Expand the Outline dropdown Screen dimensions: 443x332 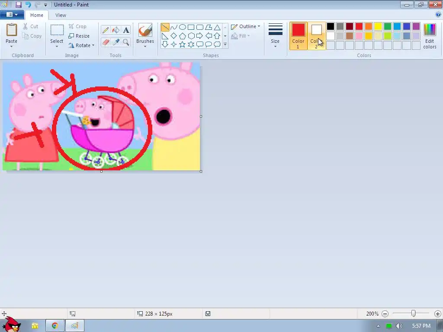[259, 26]
